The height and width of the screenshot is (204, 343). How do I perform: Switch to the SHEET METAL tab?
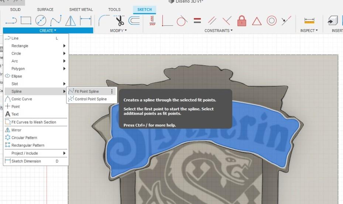[81, 10]
